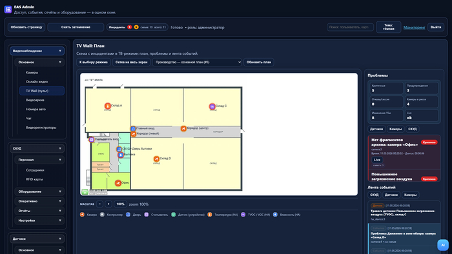Collapse the СКУД sidebar section
The height and width of the screenshot is (254, 452).
point(37,148)
